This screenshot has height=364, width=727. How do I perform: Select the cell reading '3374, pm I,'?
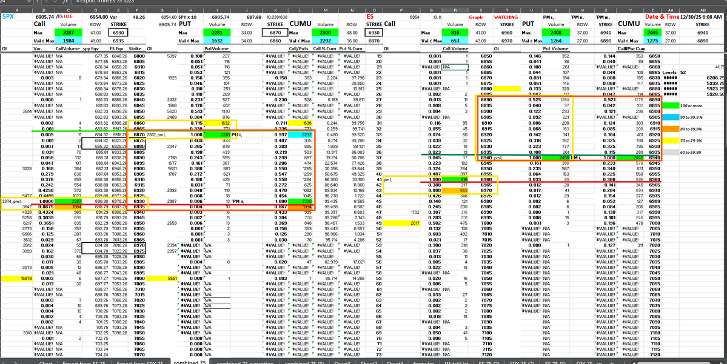coord(16,202)
